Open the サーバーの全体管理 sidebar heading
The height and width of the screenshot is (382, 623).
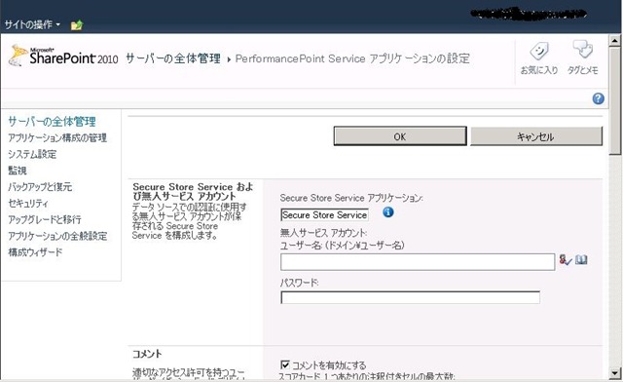pos(52,121)
